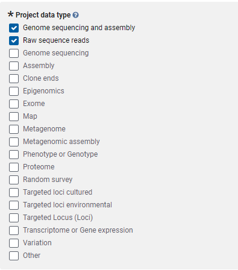238x270 pixels.
Task: Select the Metagenome checkbox
Action: [x=14, y=129]
